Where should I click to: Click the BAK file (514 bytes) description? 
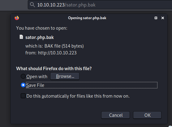[x=64, y=46]
